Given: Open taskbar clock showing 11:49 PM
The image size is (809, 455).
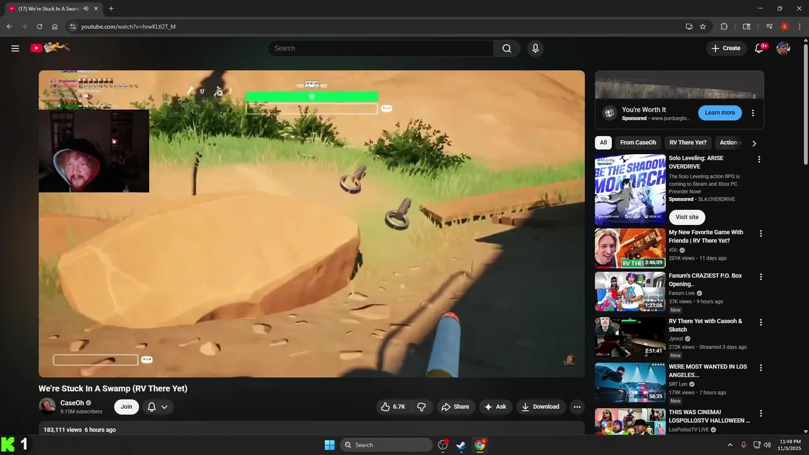Looking at the screenshot, I should click(x=790, y=445).
